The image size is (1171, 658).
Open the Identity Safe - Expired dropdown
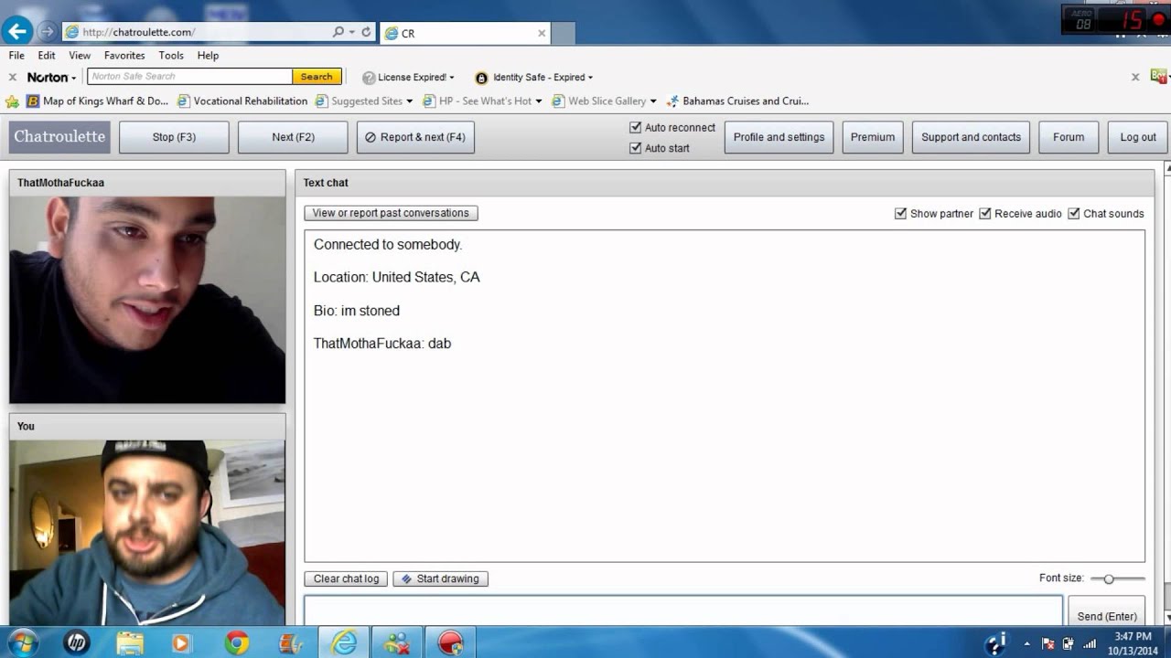tap(534, 78)
